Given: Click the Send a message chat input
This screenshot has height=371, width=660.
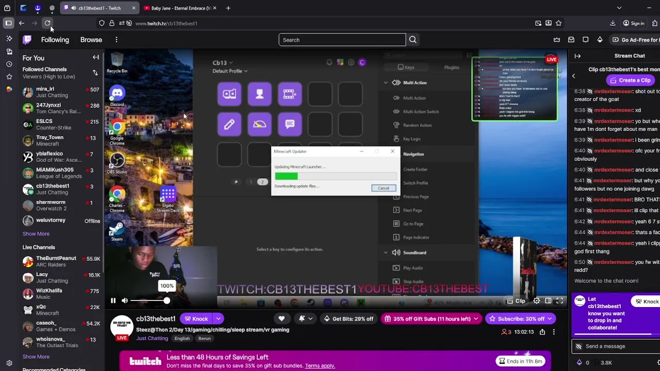Looking at the screenshot, I should 615,346.
